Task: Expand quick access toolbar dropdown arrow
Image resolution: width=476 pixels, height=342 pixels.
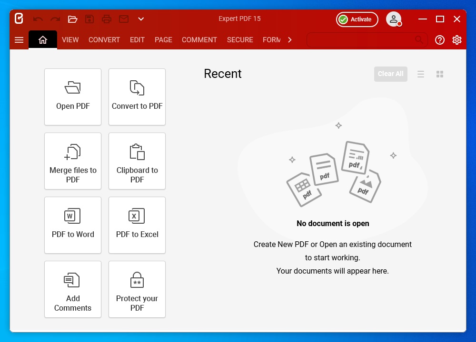Action: 141,19
